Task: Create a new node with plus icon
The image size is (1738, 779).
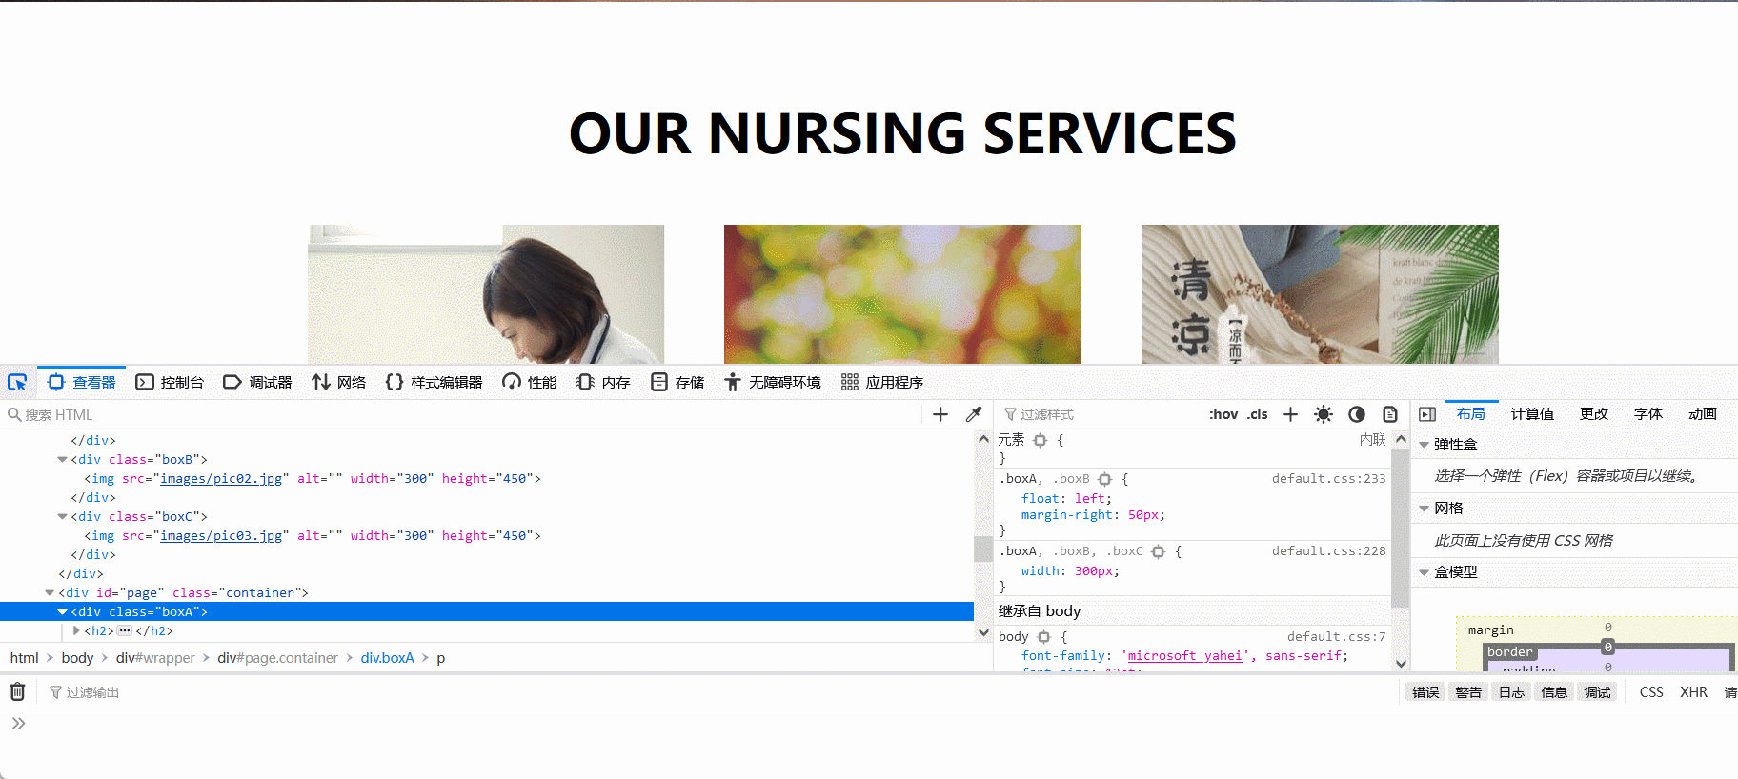Action: pyautogui.click(x=940, y=414)
